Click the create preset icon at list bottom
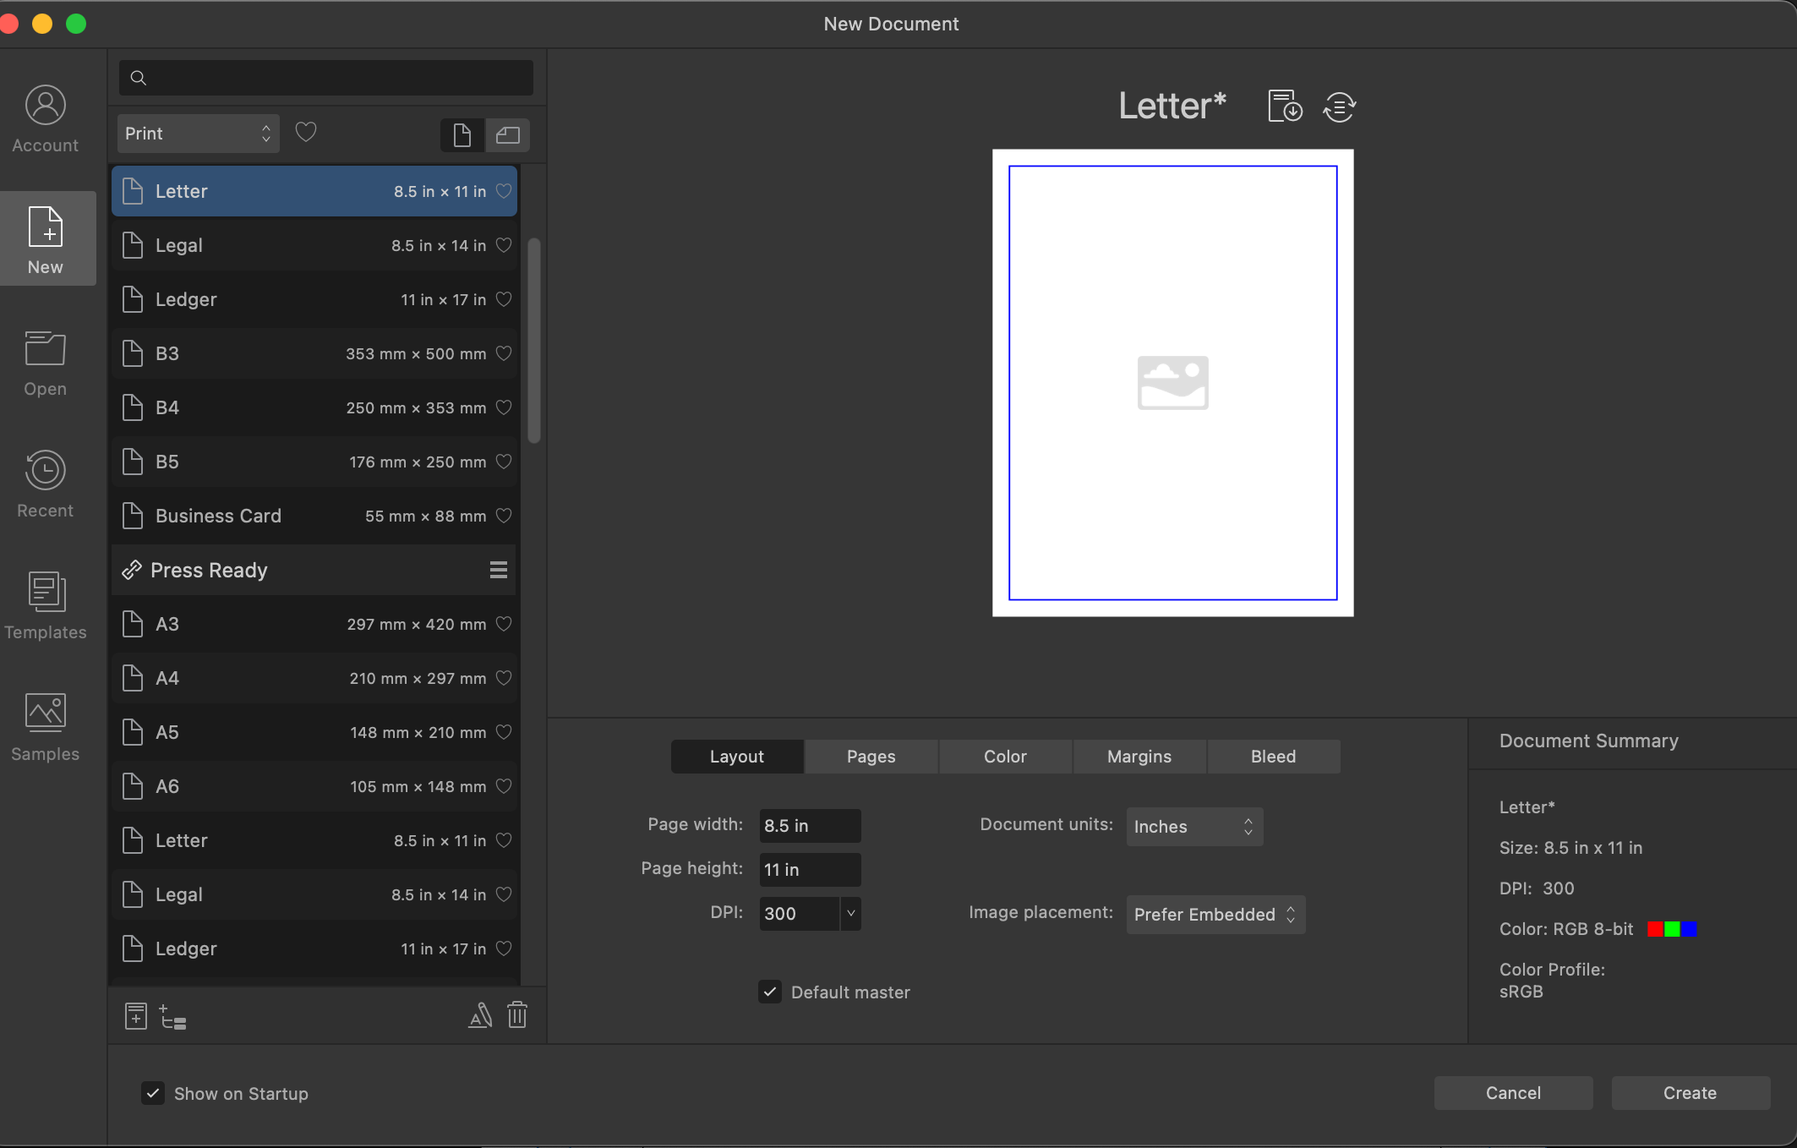1797x1148 pixels. pyautogui.click(x=136, y=1015)
